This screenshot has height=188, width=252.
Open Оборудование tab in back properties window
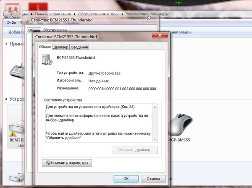[55, 30]
